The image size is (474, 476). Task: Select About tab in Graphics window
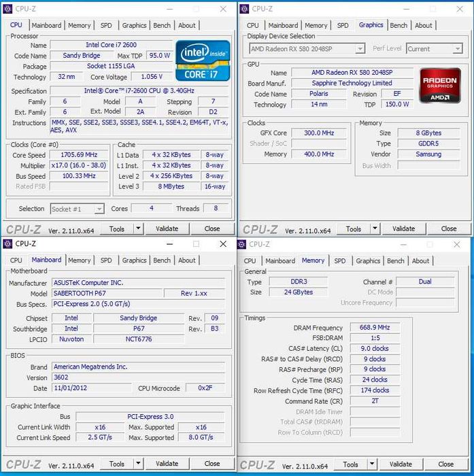(423, 25)
